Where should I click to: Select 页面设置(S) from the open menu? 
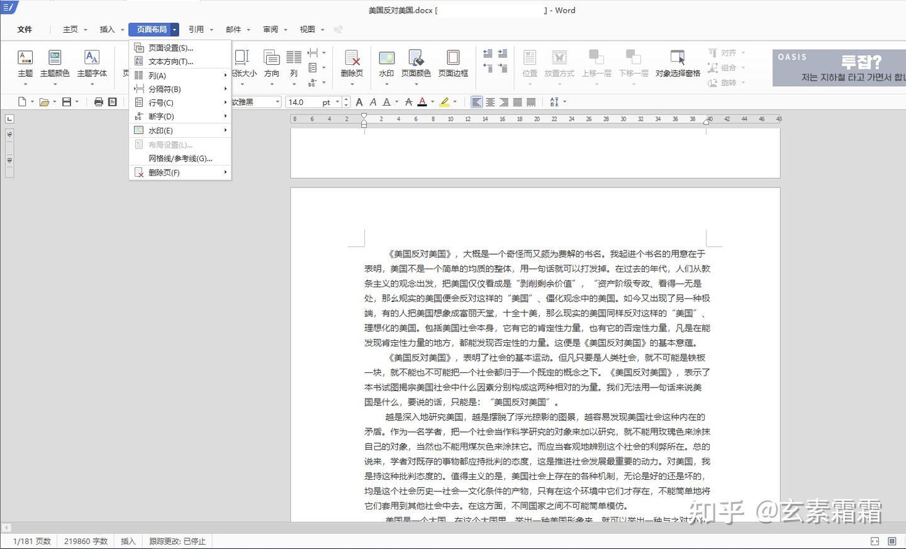169,47
